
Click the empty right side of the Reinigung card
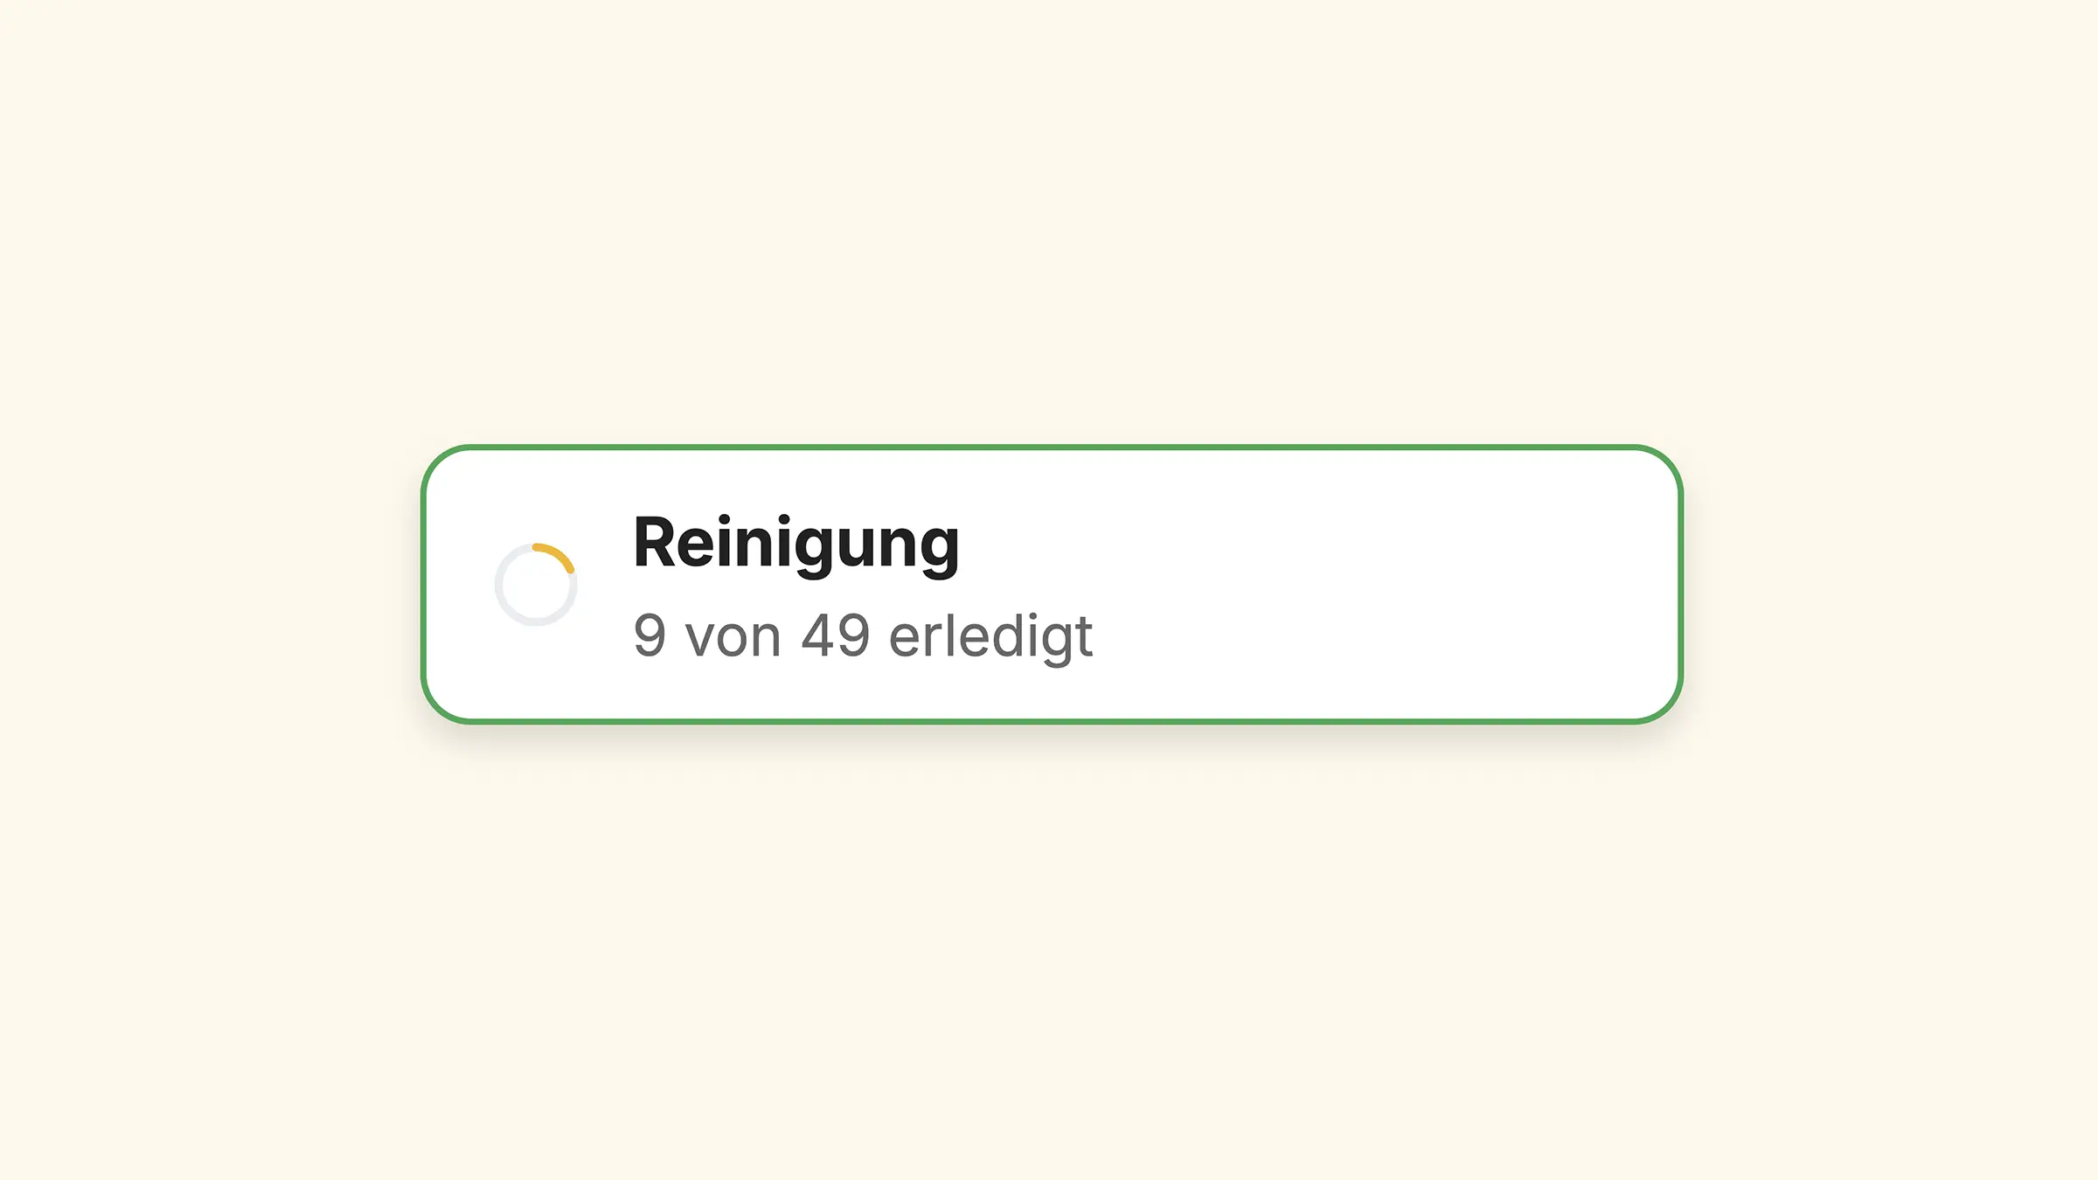click(1399, 584)
